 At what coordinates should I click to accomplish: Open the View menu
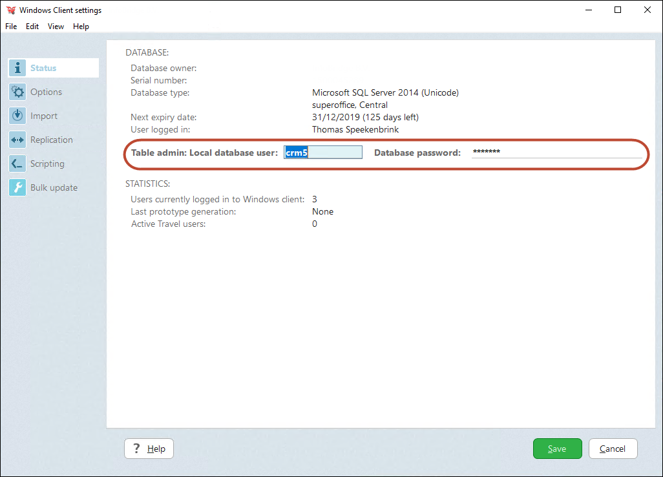(56, 26)
